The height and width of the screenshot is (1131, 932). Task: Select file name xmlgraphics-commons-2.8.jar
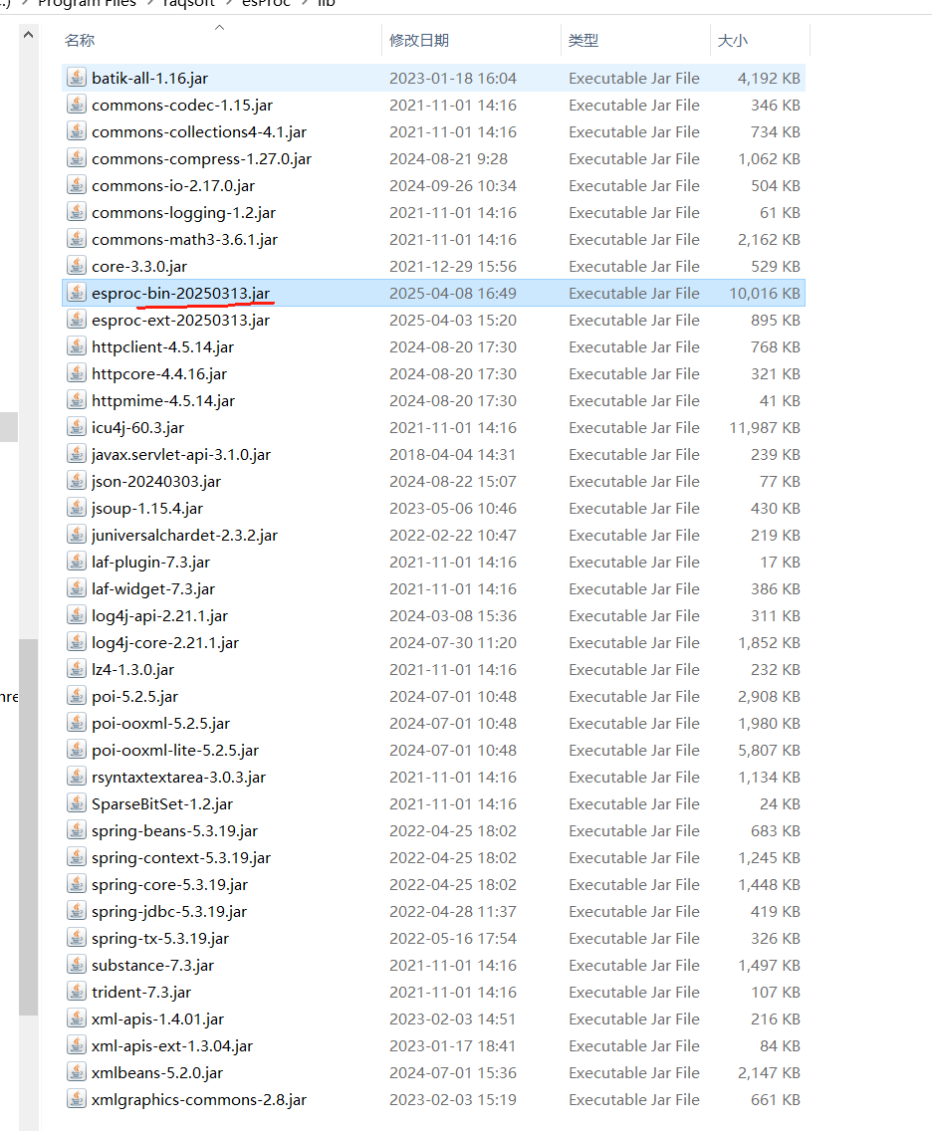[x=199, y=1099]
